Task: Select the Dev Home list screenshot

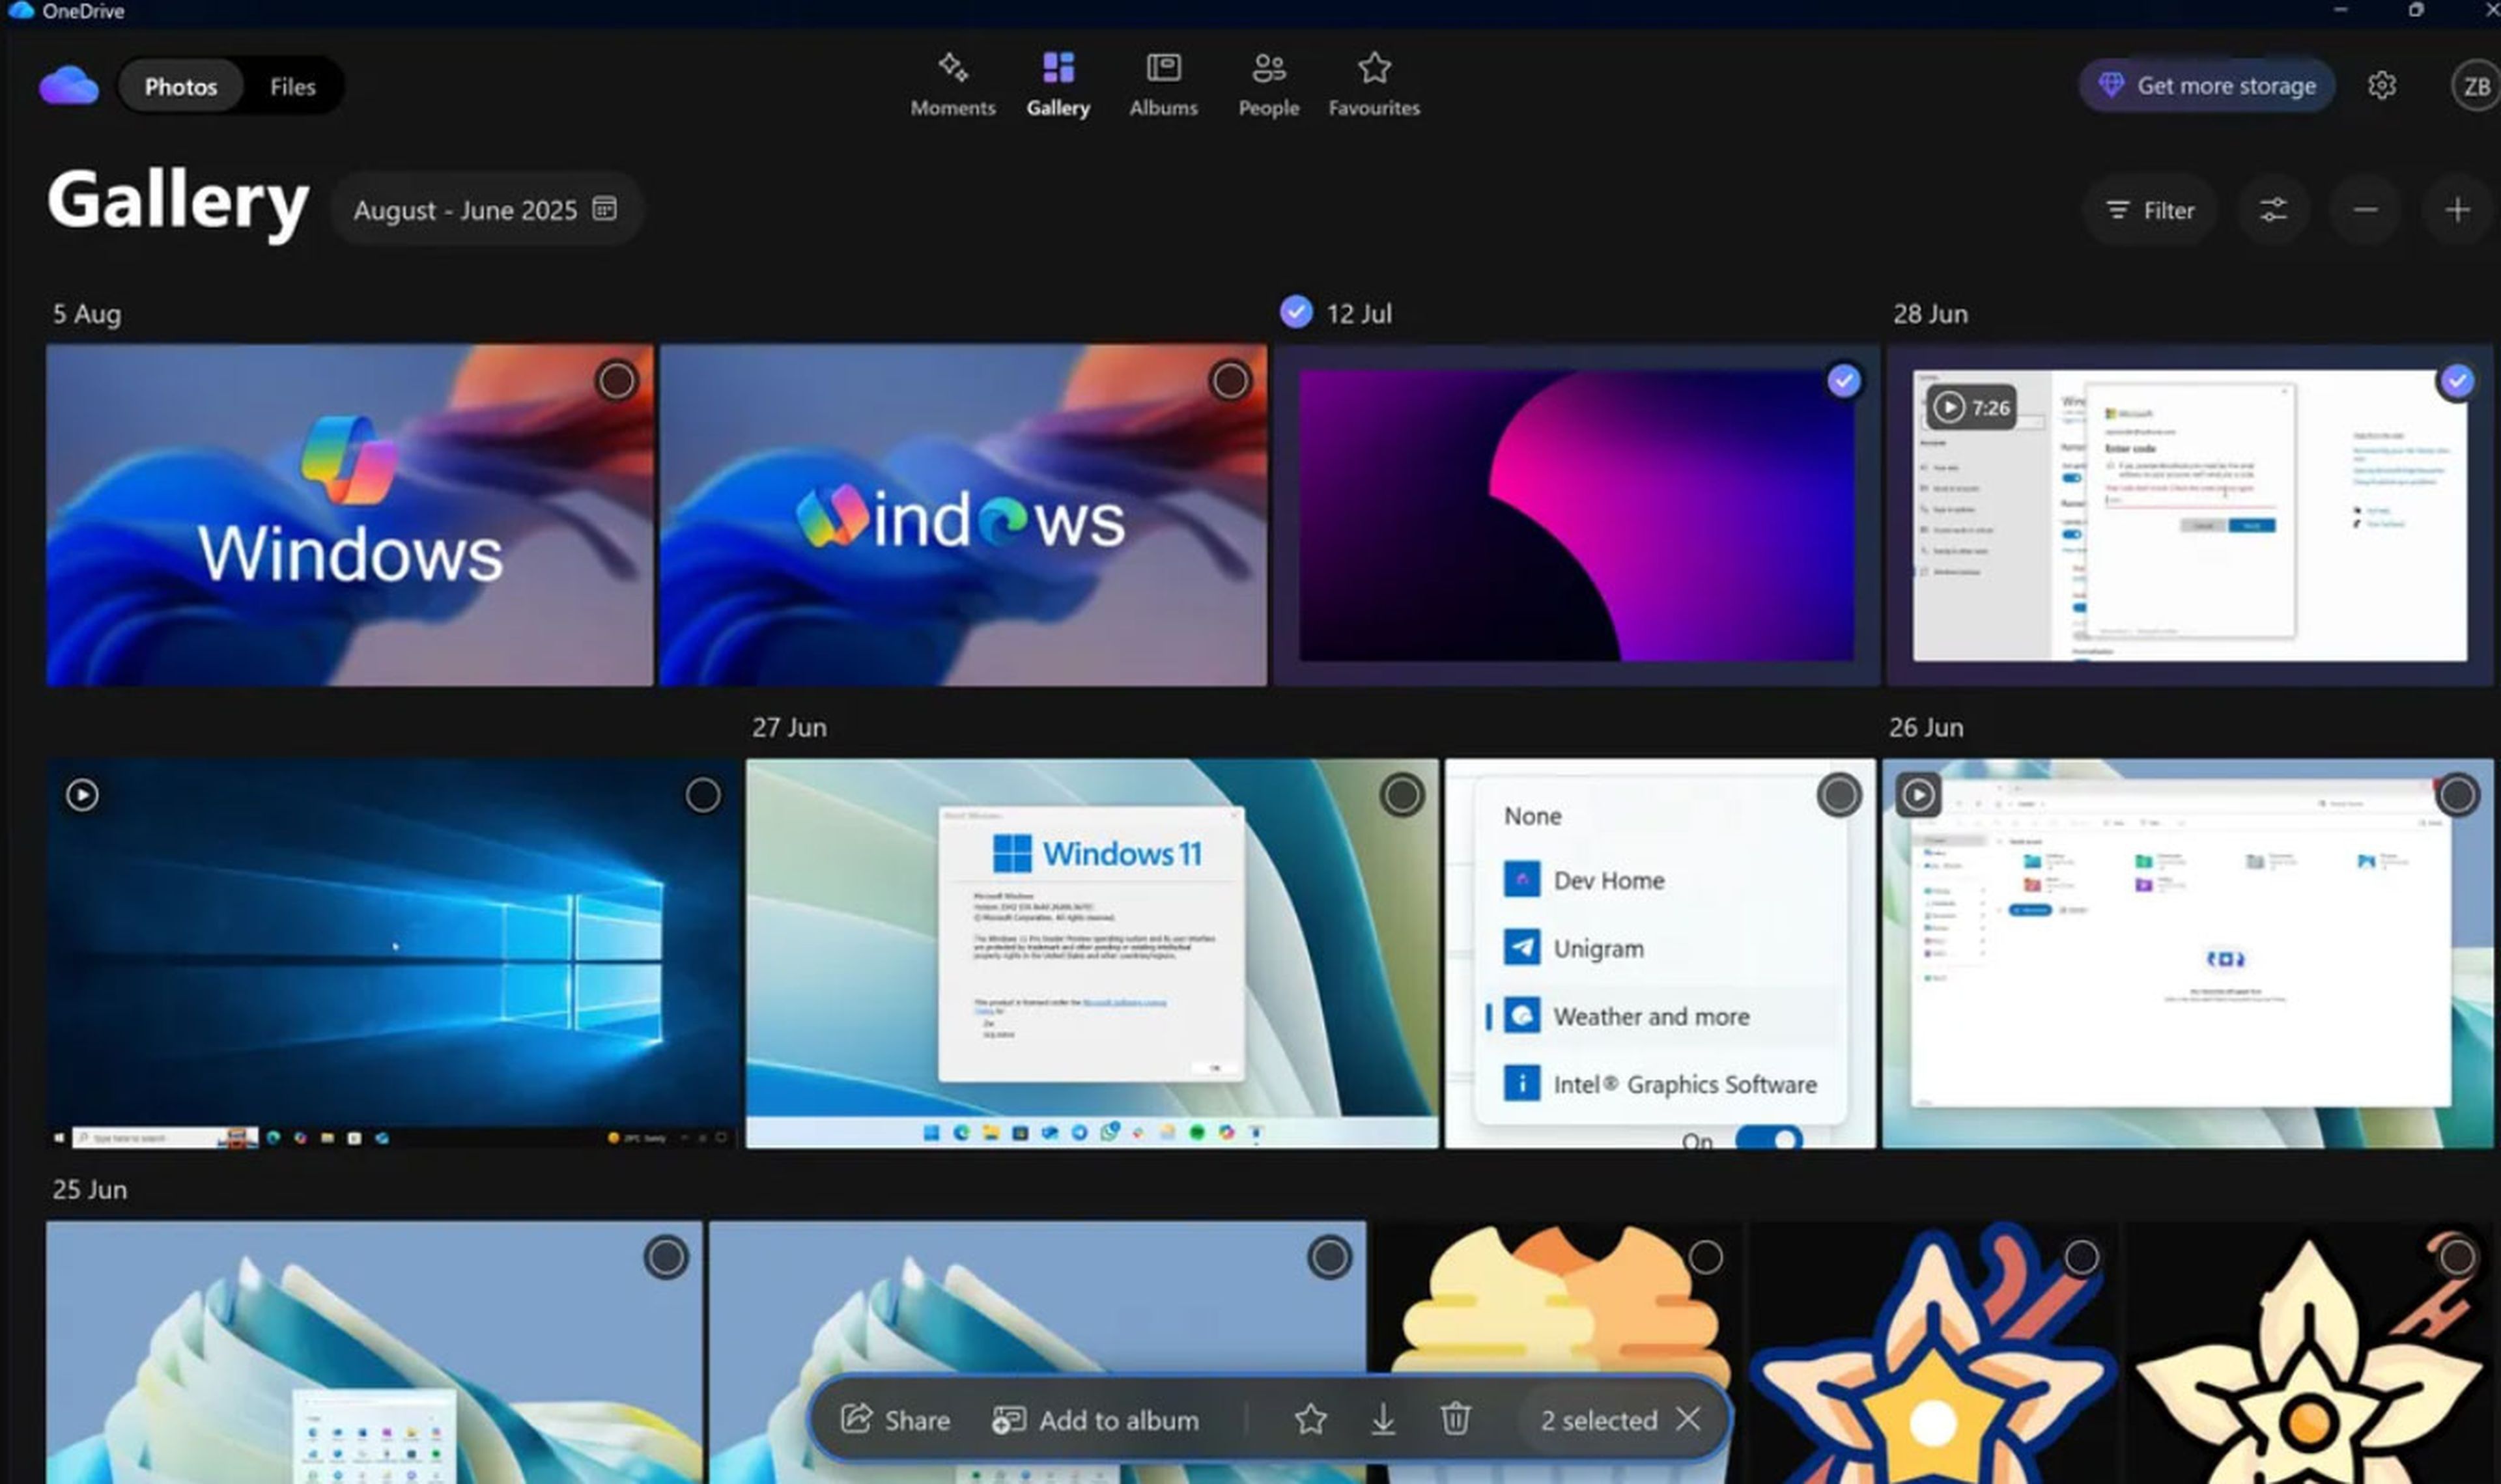Action: pos(1838,795)
